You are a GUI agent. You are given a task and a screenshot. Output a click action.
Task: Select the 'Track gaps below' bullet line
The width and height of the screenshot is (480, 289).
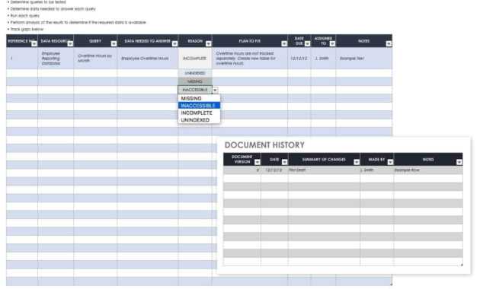[27, 30]
